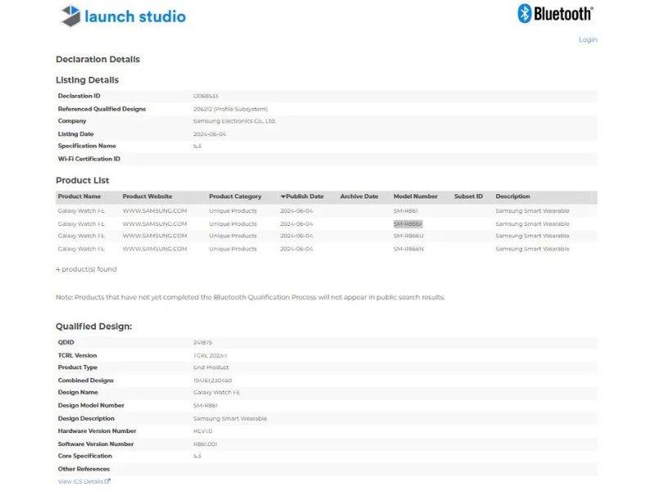Click the launch studio title text
The width and height of the screenshot is (655, 491).
coord(135,16)
